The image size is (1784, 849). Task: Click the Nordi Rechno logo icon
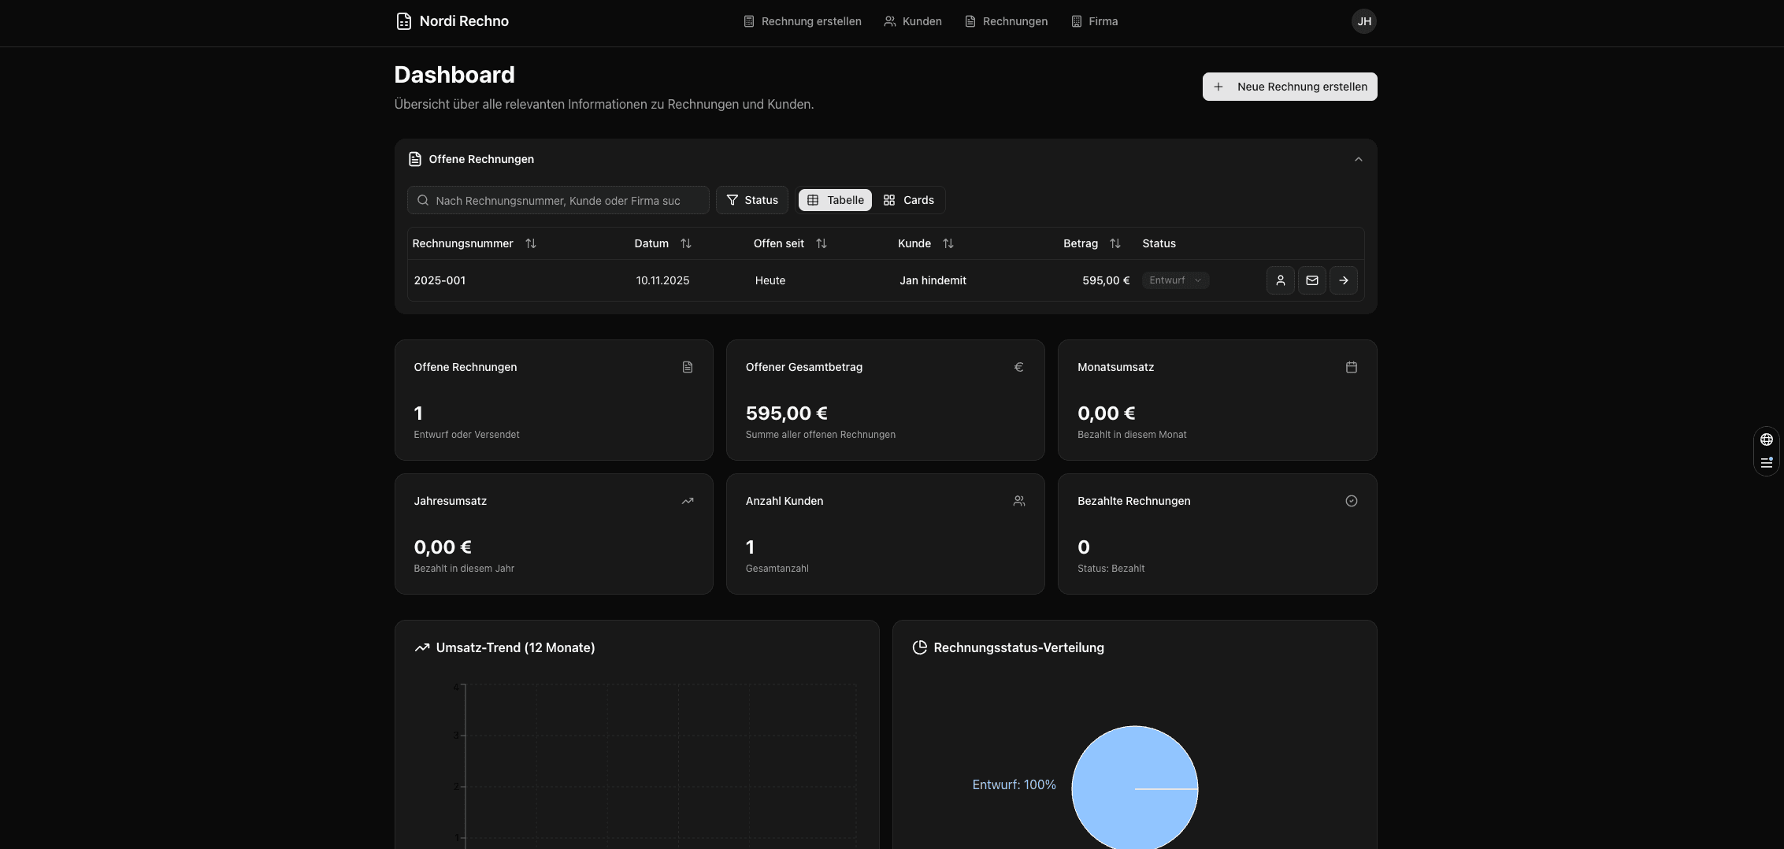403,21
